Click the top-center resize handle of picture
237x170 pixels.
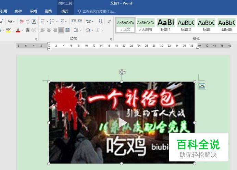pyautogui.click(x=122, y=82)
